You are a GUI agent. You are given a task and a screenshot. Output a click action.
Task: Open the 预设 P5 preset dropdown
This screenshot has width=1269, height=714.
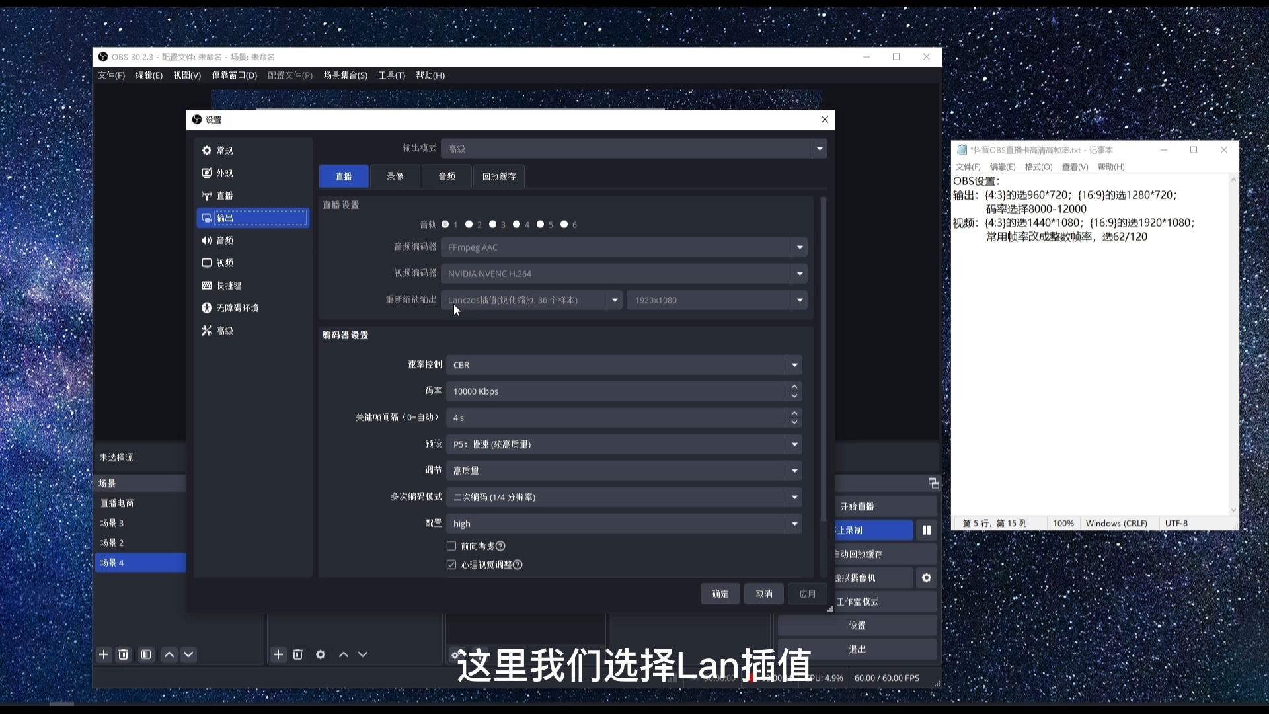tap(624, 444)
